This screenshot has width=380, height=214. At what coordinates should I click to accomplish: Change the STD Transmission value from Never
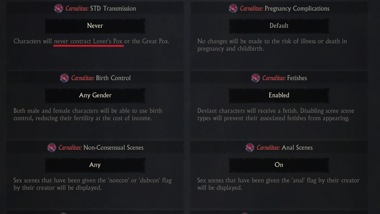coord(95,26)
